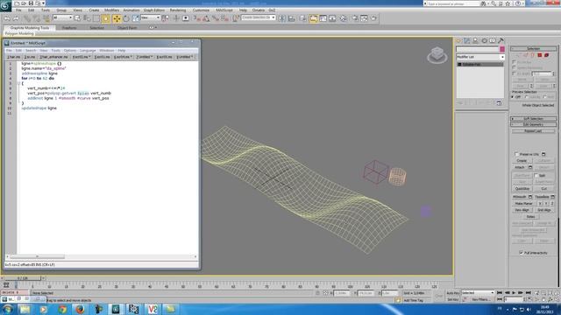The height and width of the screenshot is (315, 561).
Task: Open Language menu in MAXScript editor
Action: 88,51
